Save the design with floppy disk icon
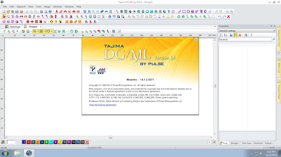Image resolution: width=281 pixels, height=157 pixels. point(17,12)
